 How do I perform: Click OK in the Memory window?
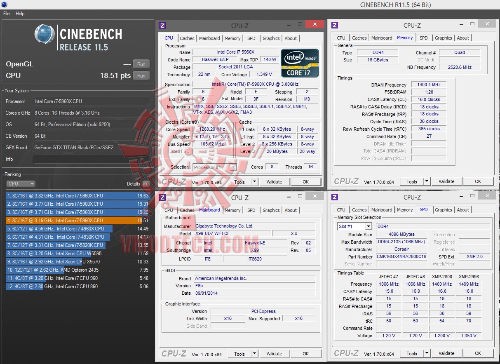click(x=478, y=181)
